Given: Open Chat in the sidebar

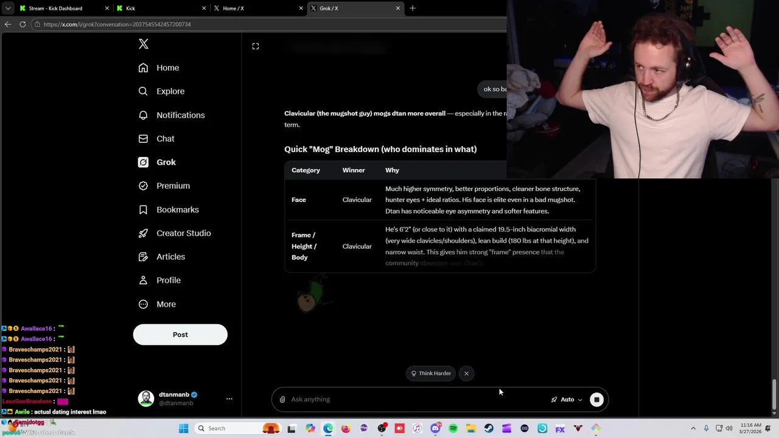Looking at the screenshot, I should point(156,139).
